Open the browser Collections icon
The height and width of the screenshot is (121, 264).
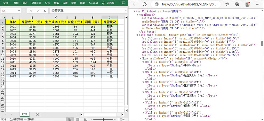click(237, 4)
